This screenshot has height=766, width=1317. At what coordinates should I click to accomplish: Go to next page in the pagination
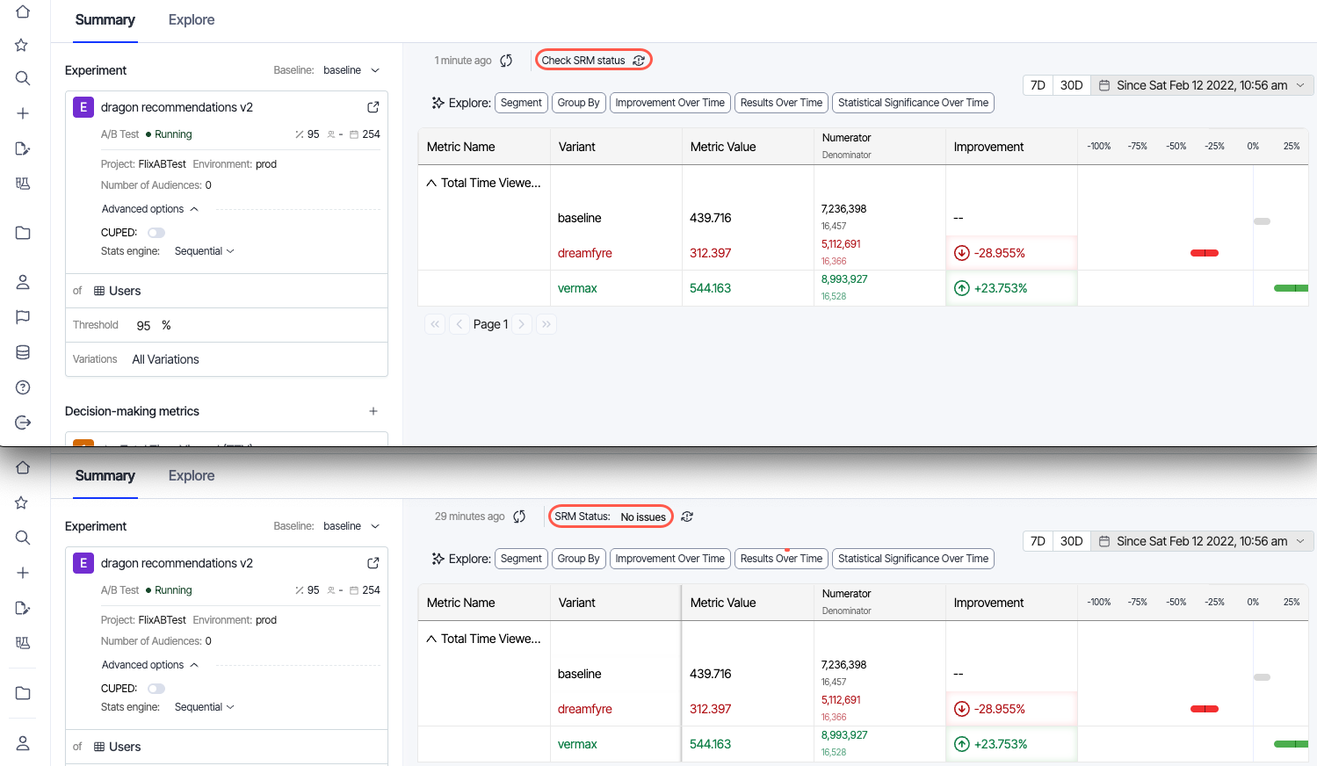pos(521,324)
